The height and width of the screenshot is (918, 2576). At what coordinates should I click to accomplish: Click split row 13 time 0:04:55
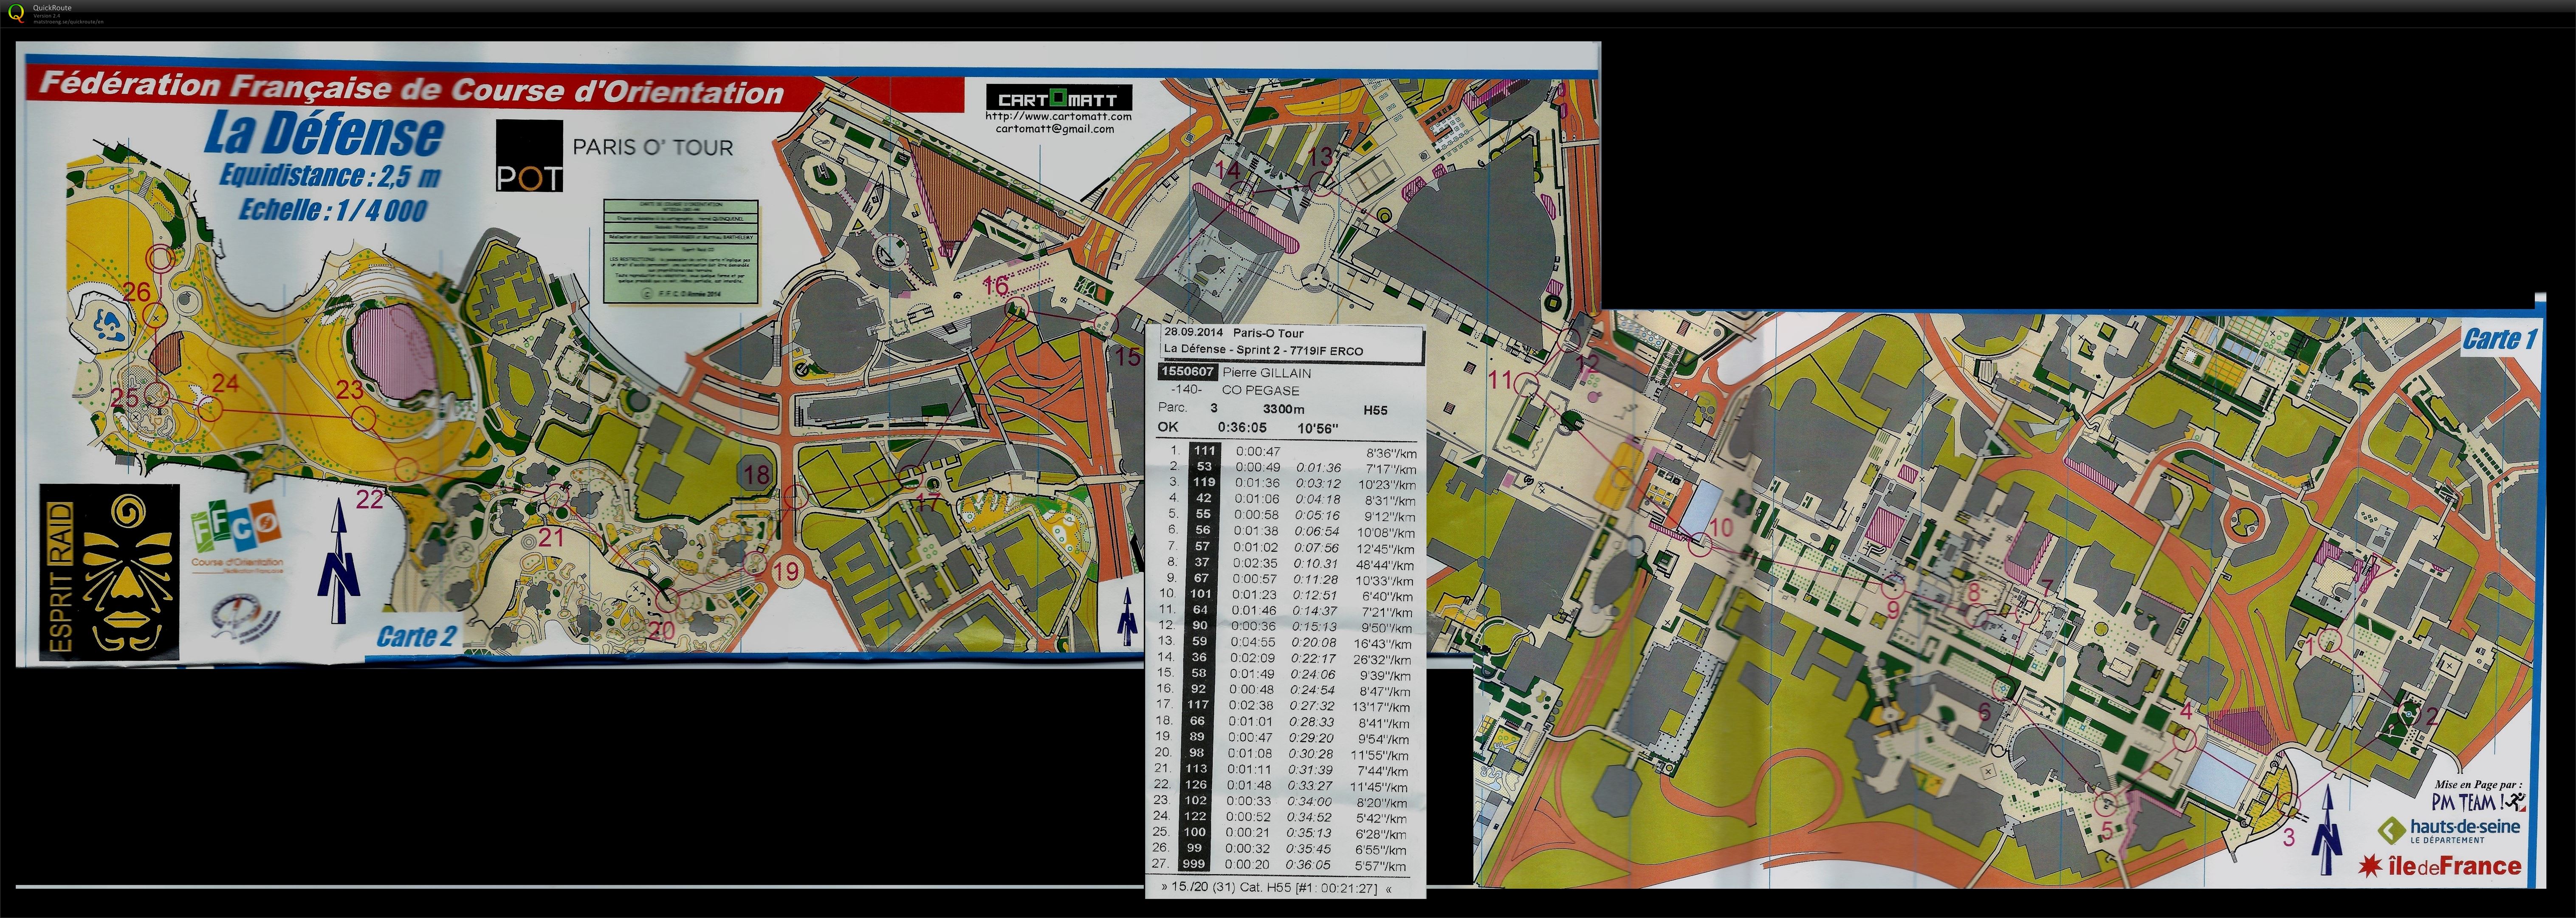(1253, 642)
